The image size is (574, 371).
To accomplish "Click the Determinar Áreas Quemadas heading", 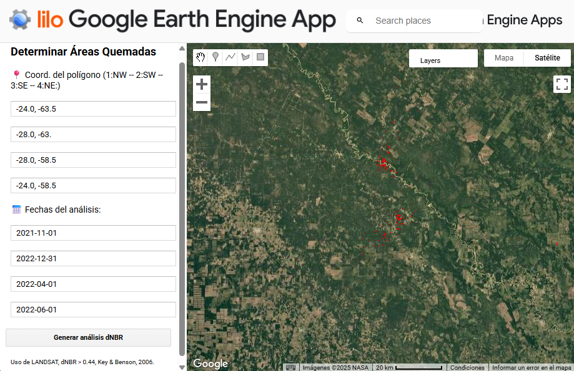I will pyautogui.click(x=84, y=52).
